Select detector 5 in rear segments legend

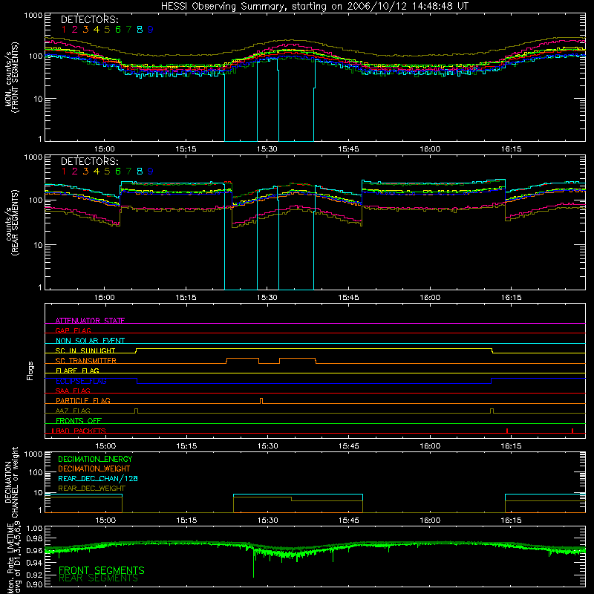point(107,172)
